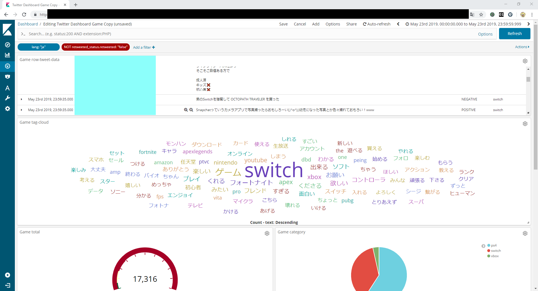Open the filter Actions dropdown
538x291 pixels.
click(x=522, y=47)
